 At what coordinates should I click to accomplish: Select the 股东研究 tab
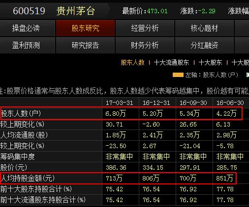(85, 28)
